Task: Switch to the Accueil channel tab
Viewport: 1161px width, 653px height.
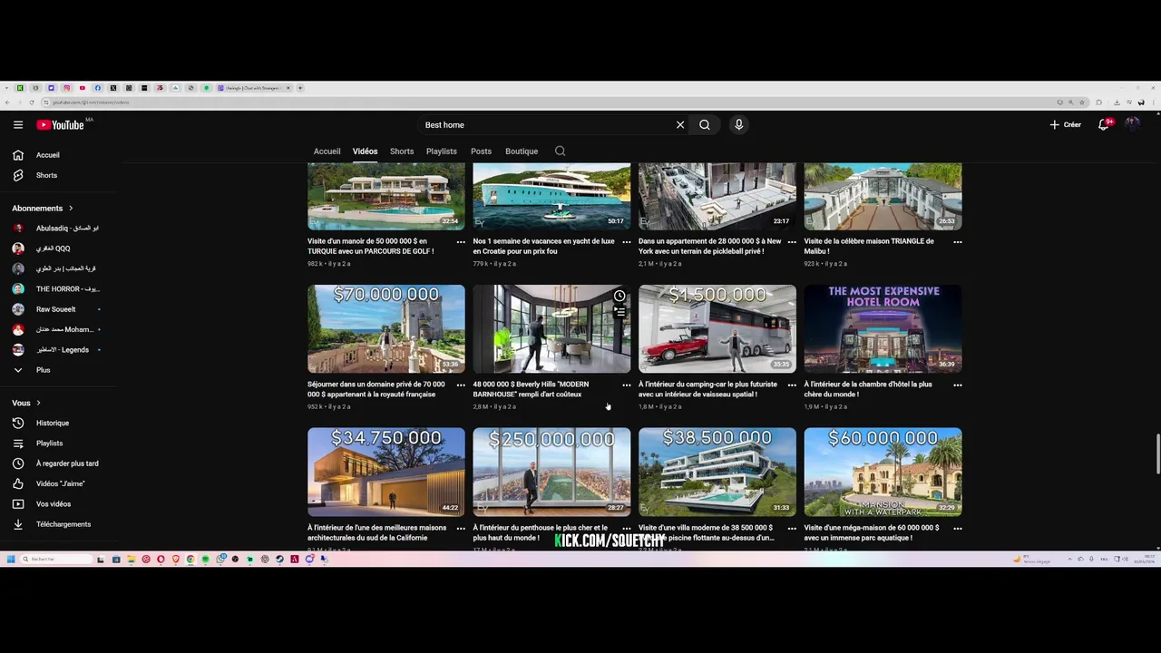Action: (x=327, y=151)
